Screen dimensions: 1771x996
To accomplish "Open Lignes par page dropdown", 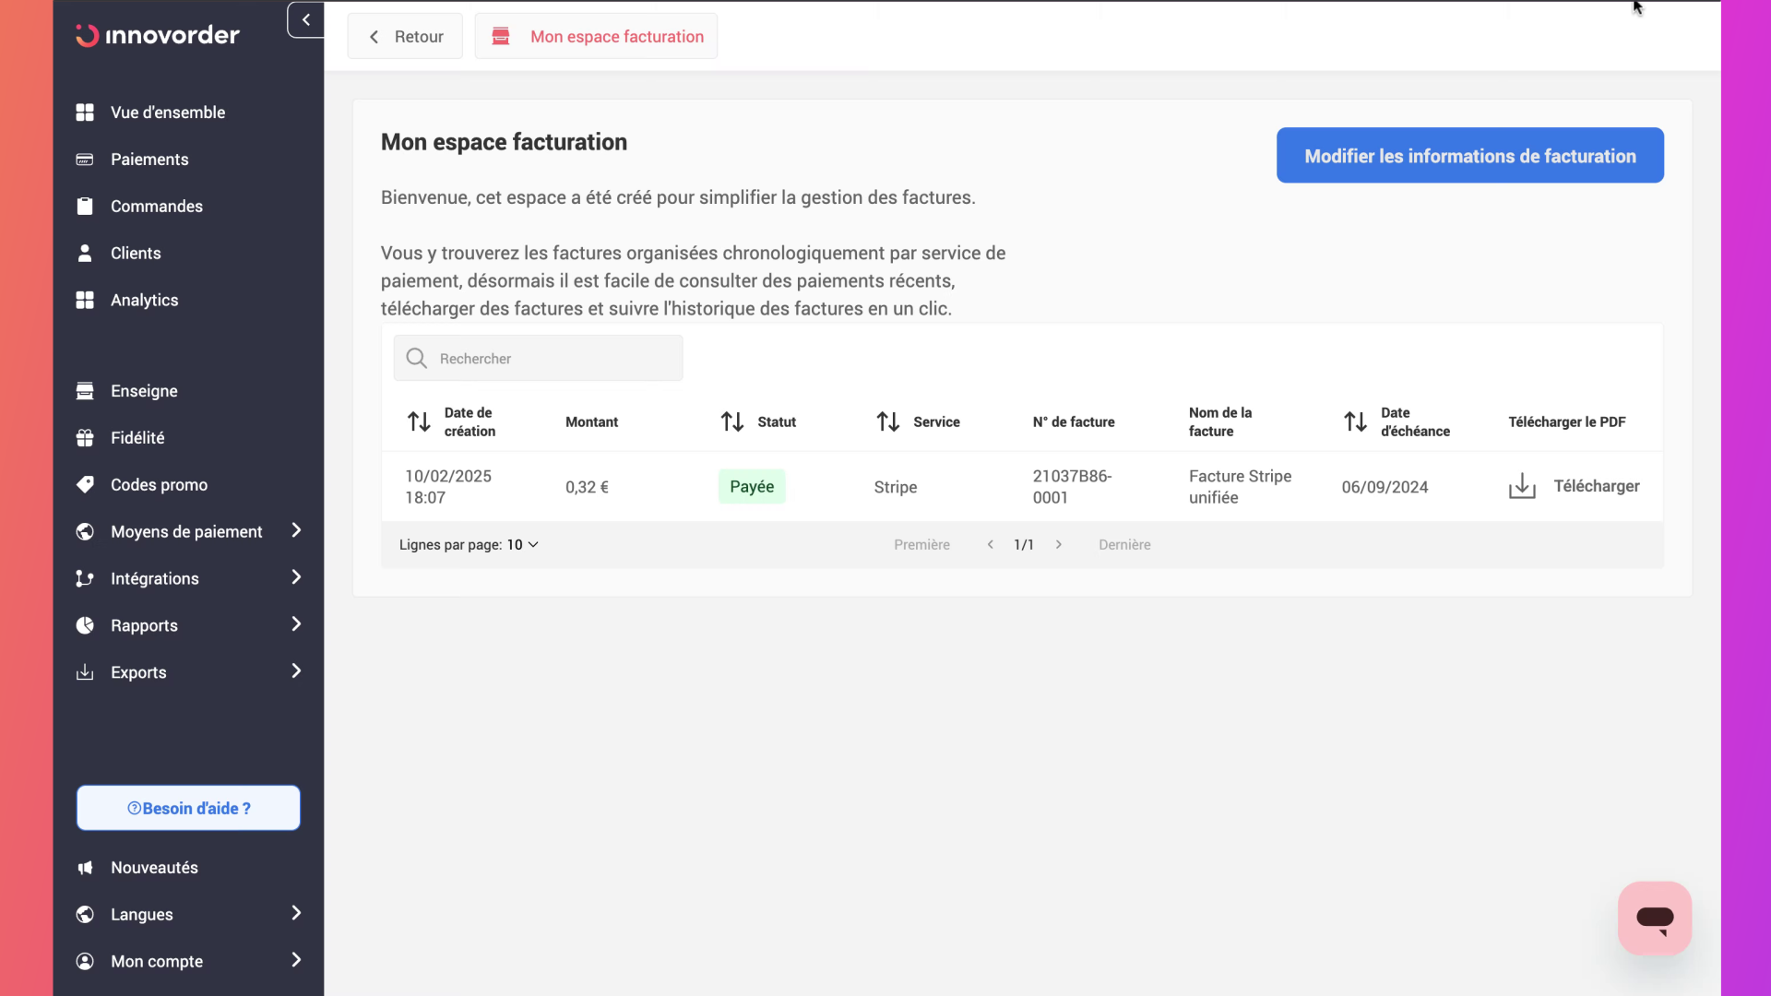I will tap(522, 544).
